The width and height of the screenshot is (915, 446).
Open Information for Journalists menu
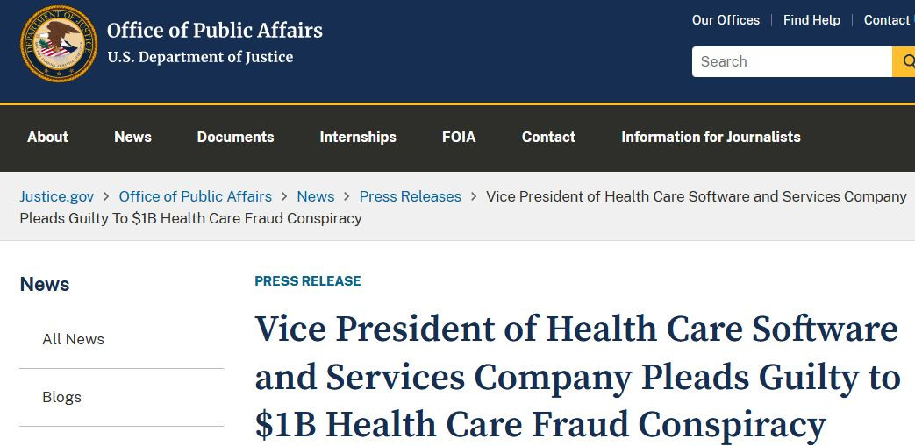pos(711,137)
